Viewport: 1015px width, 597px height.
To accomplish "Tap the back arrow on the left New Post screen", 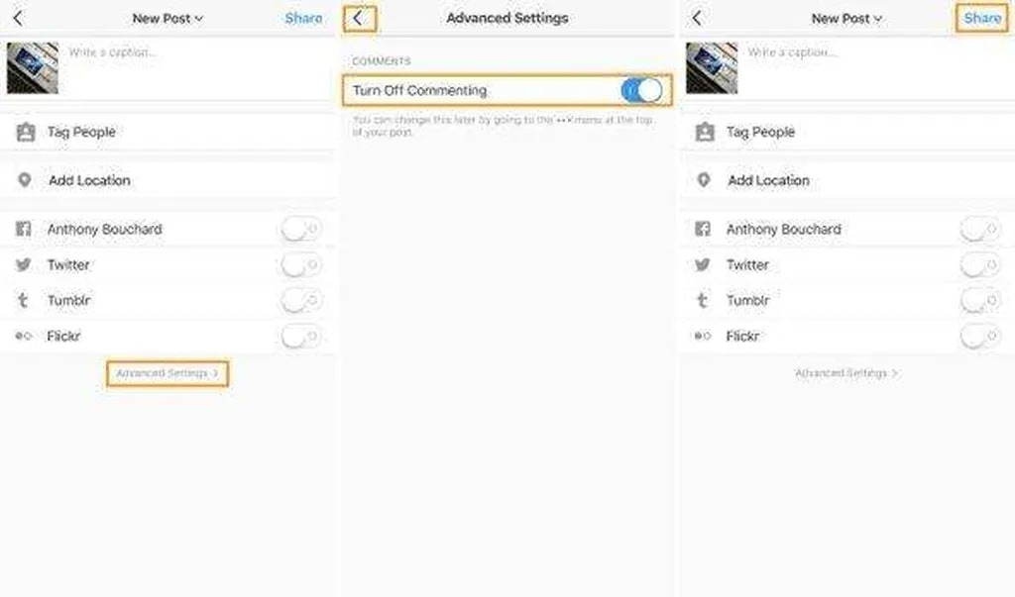I will pos(18,18).
